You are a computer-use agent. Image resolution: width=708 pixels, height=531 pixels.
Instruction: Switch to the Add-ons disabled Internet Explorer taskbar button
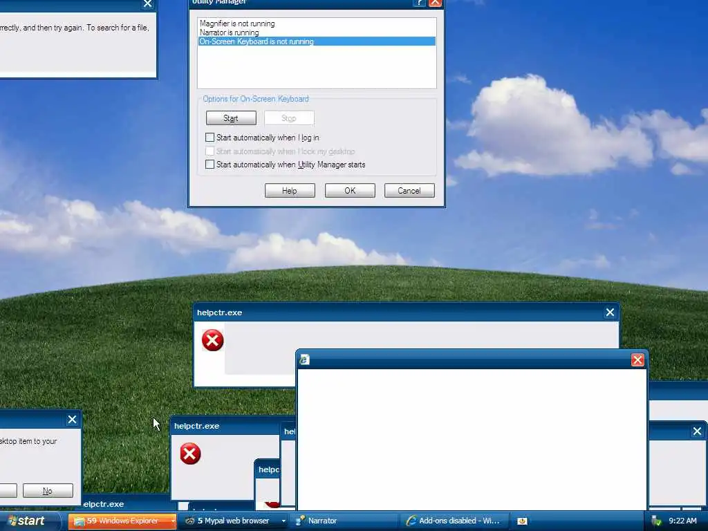click(x=455, y=521)
